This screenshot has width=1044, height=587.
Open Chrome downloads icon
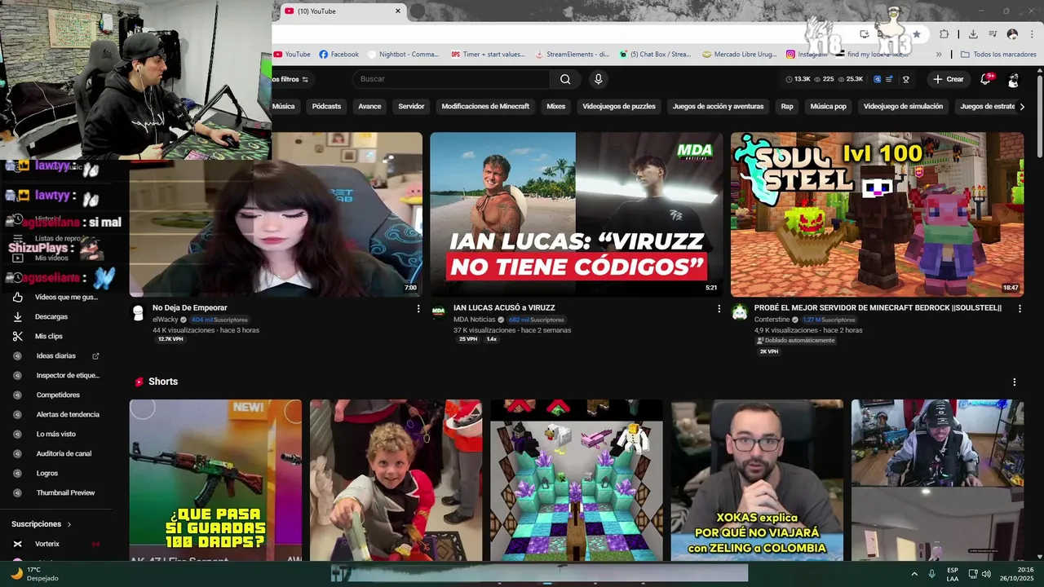coord(973,34)
